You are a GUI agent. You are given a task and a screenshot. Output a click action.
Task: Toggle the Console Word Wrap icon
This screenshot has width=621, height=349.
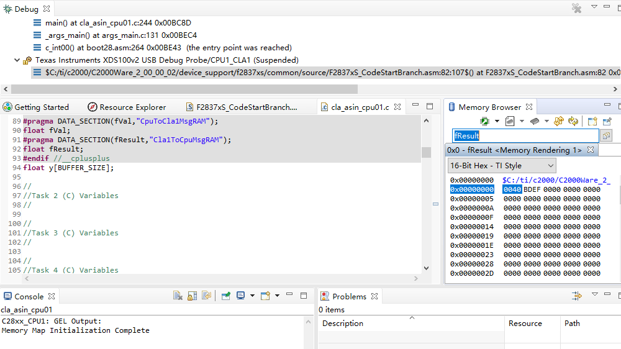[206, 296]
